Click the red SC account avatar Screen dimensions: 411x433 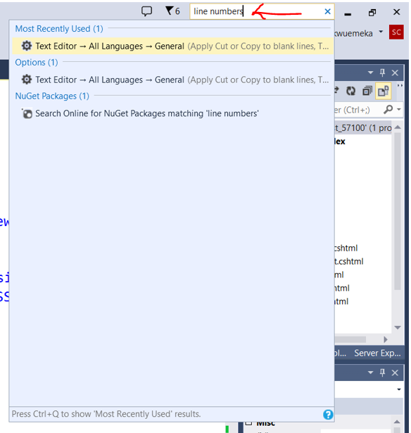[x=396, y=32]
